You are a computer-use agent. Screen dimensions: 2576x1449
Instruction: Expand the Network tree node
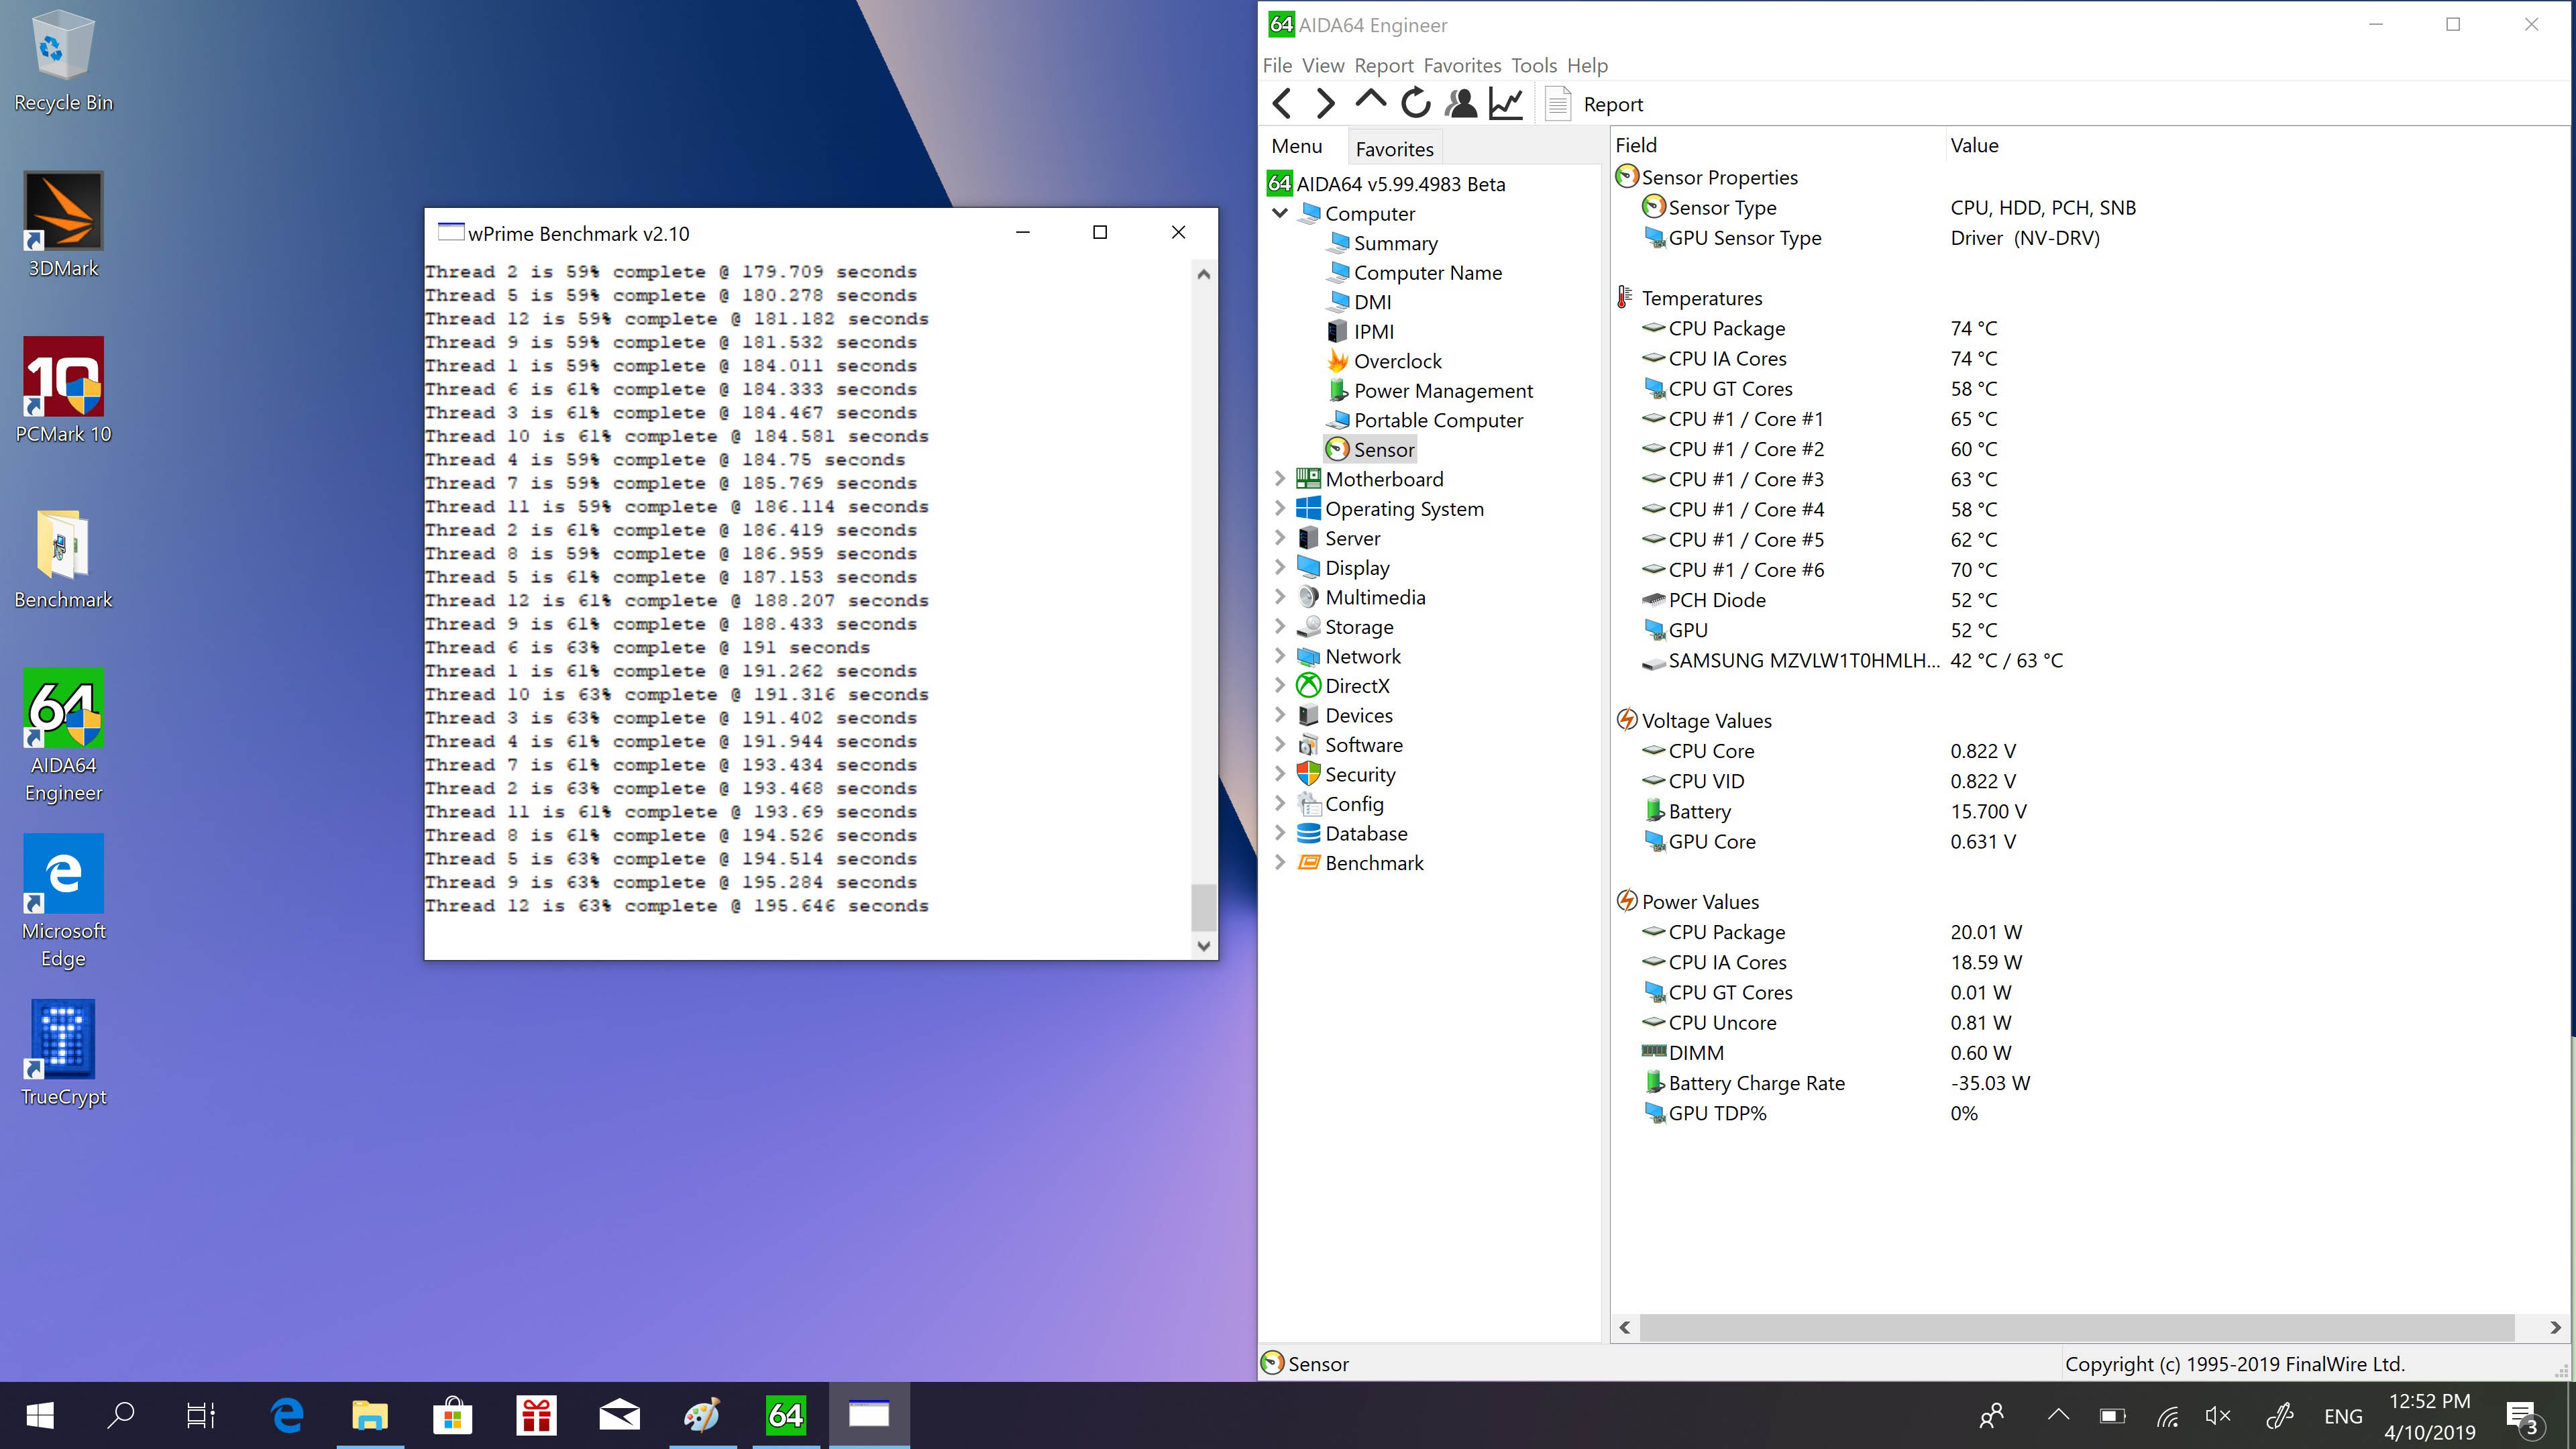pyautogui.click(x=1279, y=656)
